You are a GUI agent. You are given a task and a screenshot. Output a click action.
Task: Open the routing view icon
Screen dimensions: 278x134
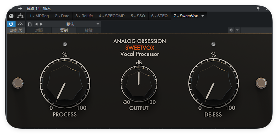(21, 16)
